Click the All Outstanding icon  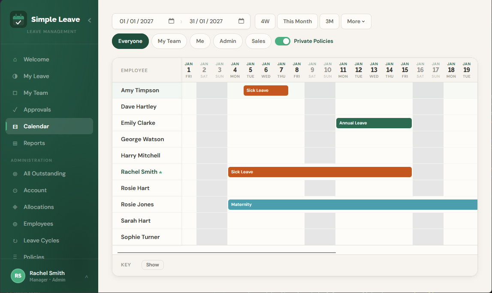click(x=15, y=174)
